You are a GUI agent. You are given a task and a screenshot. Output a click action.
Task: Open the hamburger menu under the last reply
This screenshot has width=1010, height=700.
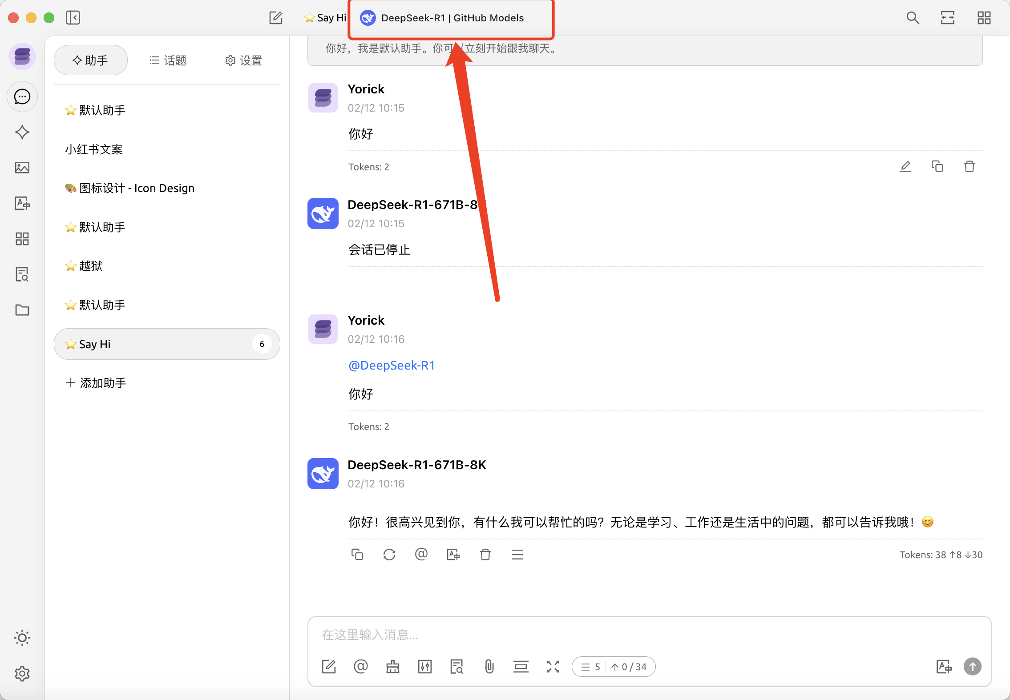517,555
